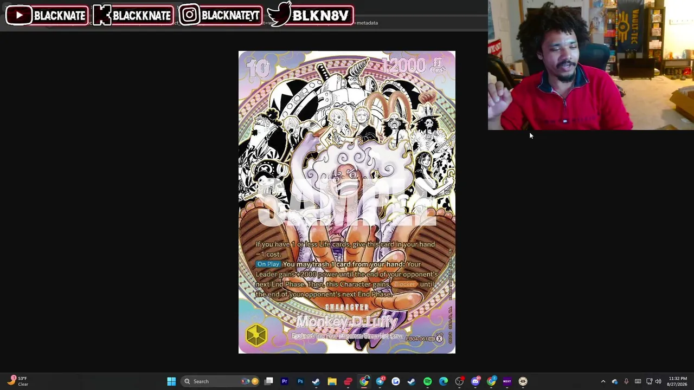Viewport: 694px width, 390px height.
Task: Open Spotify from the taskbar
Action: tap(427, 381)
